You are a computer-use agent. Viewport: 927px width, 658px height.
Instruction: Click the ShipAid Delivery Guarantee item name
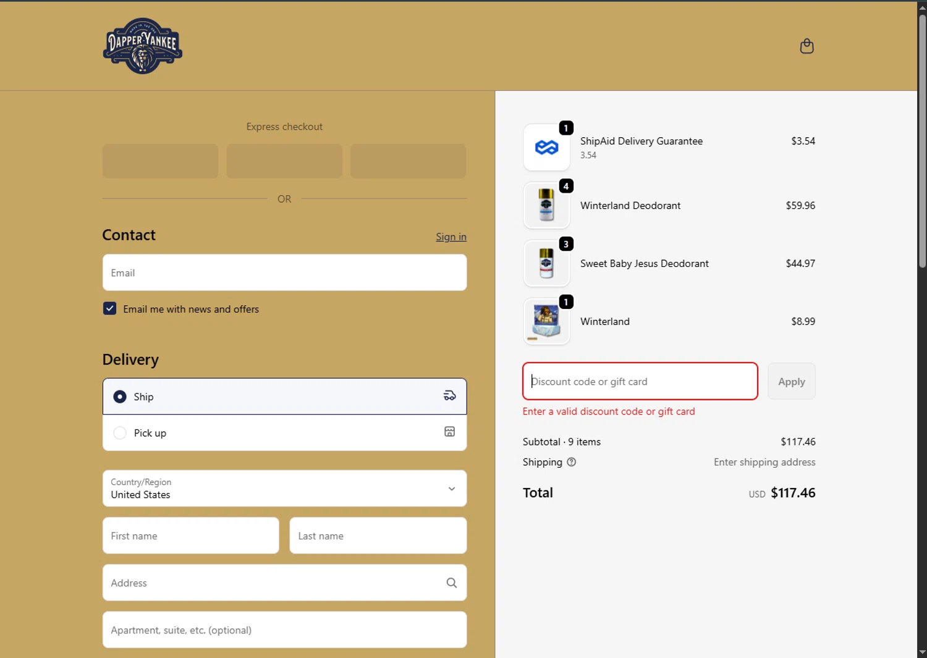[x=641, y=141]
